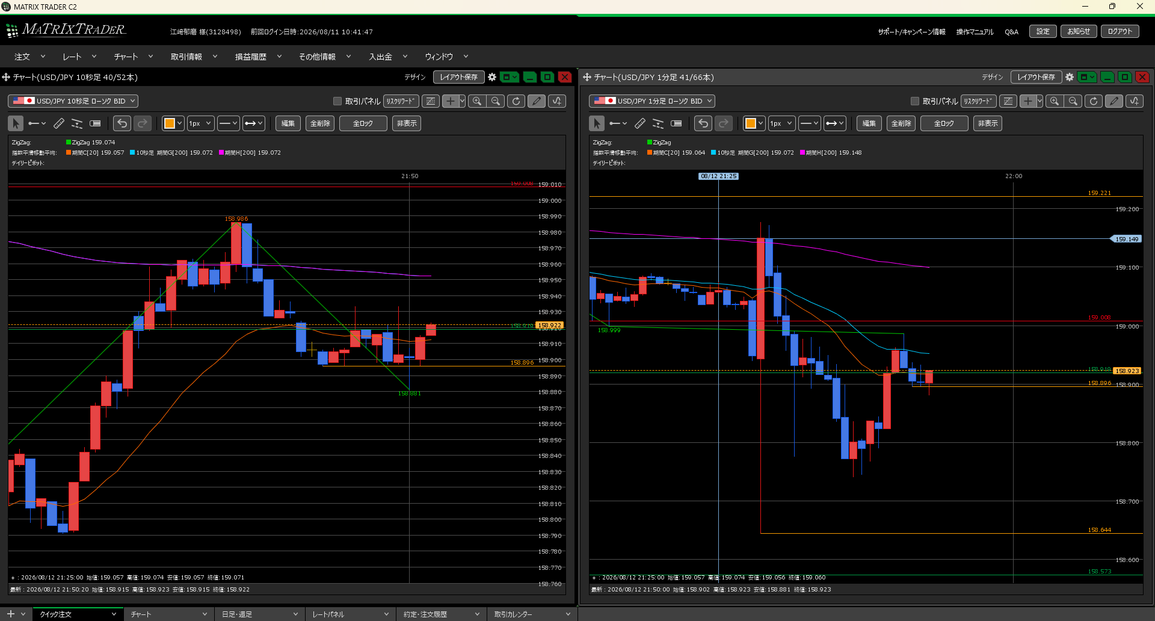
Task: Open arrow end style dropdown in 1分足 chart
Action: pos(834,123)
